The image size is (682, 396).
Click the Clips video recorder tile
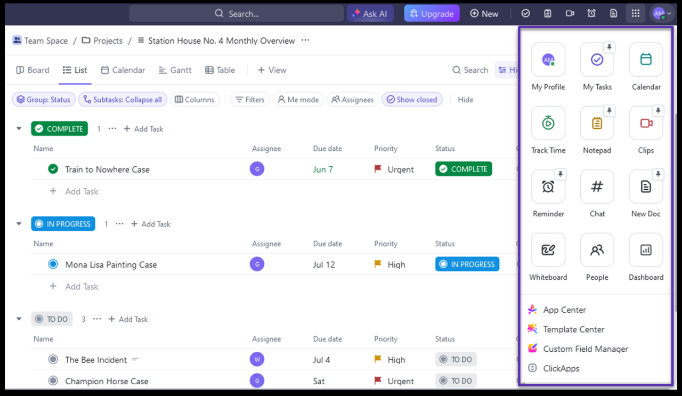point(646,123)
